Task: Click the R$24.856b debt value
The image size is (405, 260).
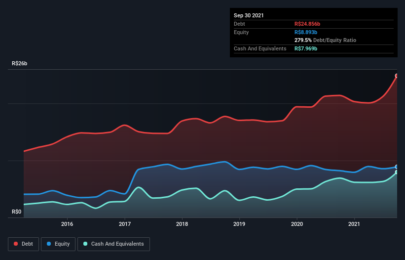Action: click(307, 24)
